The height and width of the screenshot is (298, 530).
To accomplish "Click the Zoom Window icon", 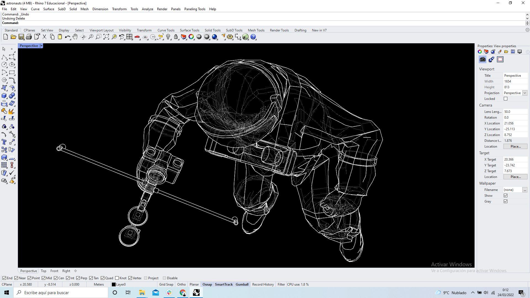I will click(x=98, y=37).
